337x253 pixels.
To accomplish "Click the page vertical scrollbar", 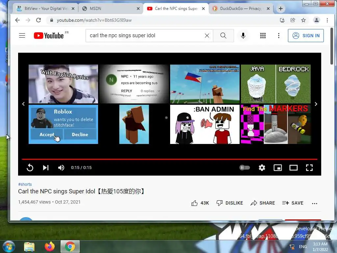I will tap(332, 46).
